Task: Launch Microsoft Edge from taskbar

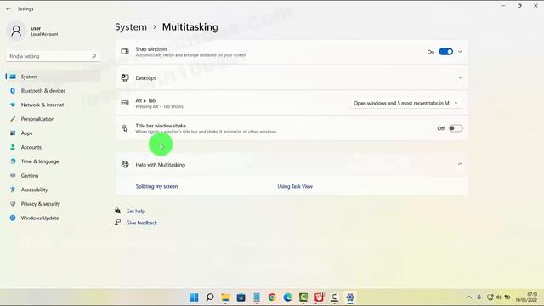Action: pos(287,297)
